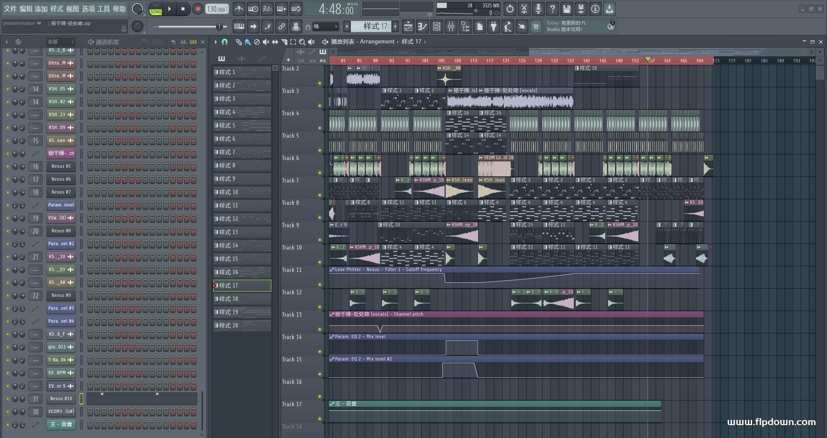The image size is (827, 438).
Task: Click the song position slider handle
Action: 219,27
